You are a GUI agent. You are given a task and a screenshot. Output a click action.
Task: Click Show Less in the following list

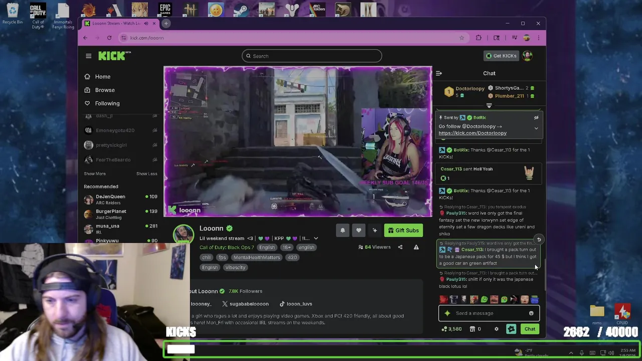[x=146, y=173]
